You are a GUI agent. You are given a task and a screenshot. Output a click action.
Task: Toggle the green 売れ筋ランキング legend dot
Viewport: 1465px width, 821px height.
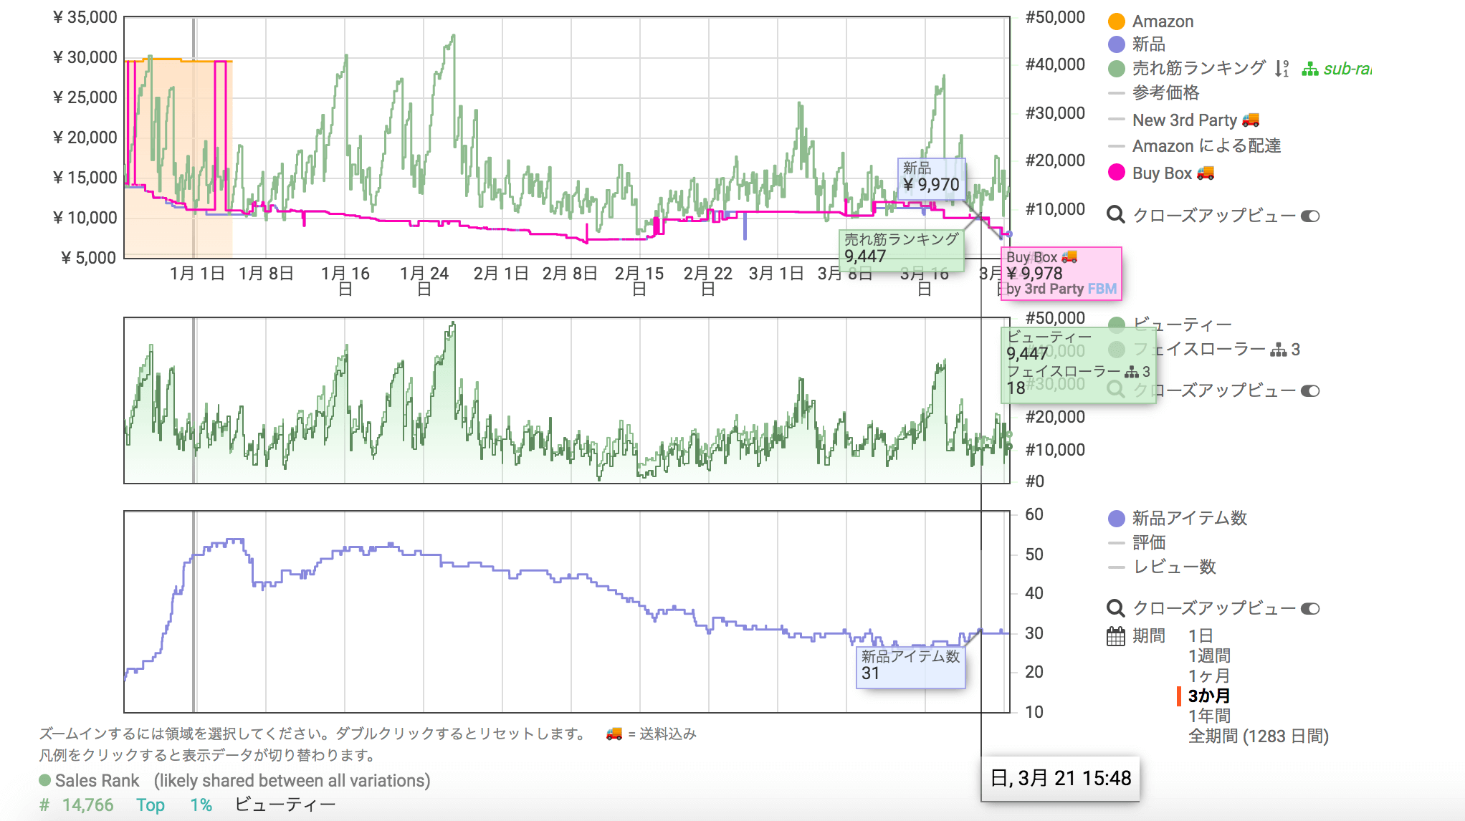point(1116,69)
